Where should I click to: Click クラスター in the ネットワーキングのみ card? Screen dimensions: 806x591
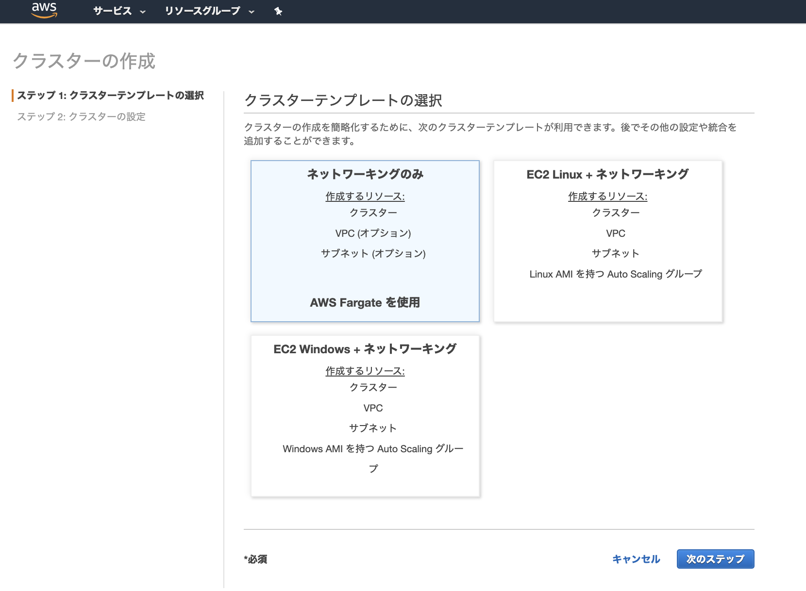373,213
